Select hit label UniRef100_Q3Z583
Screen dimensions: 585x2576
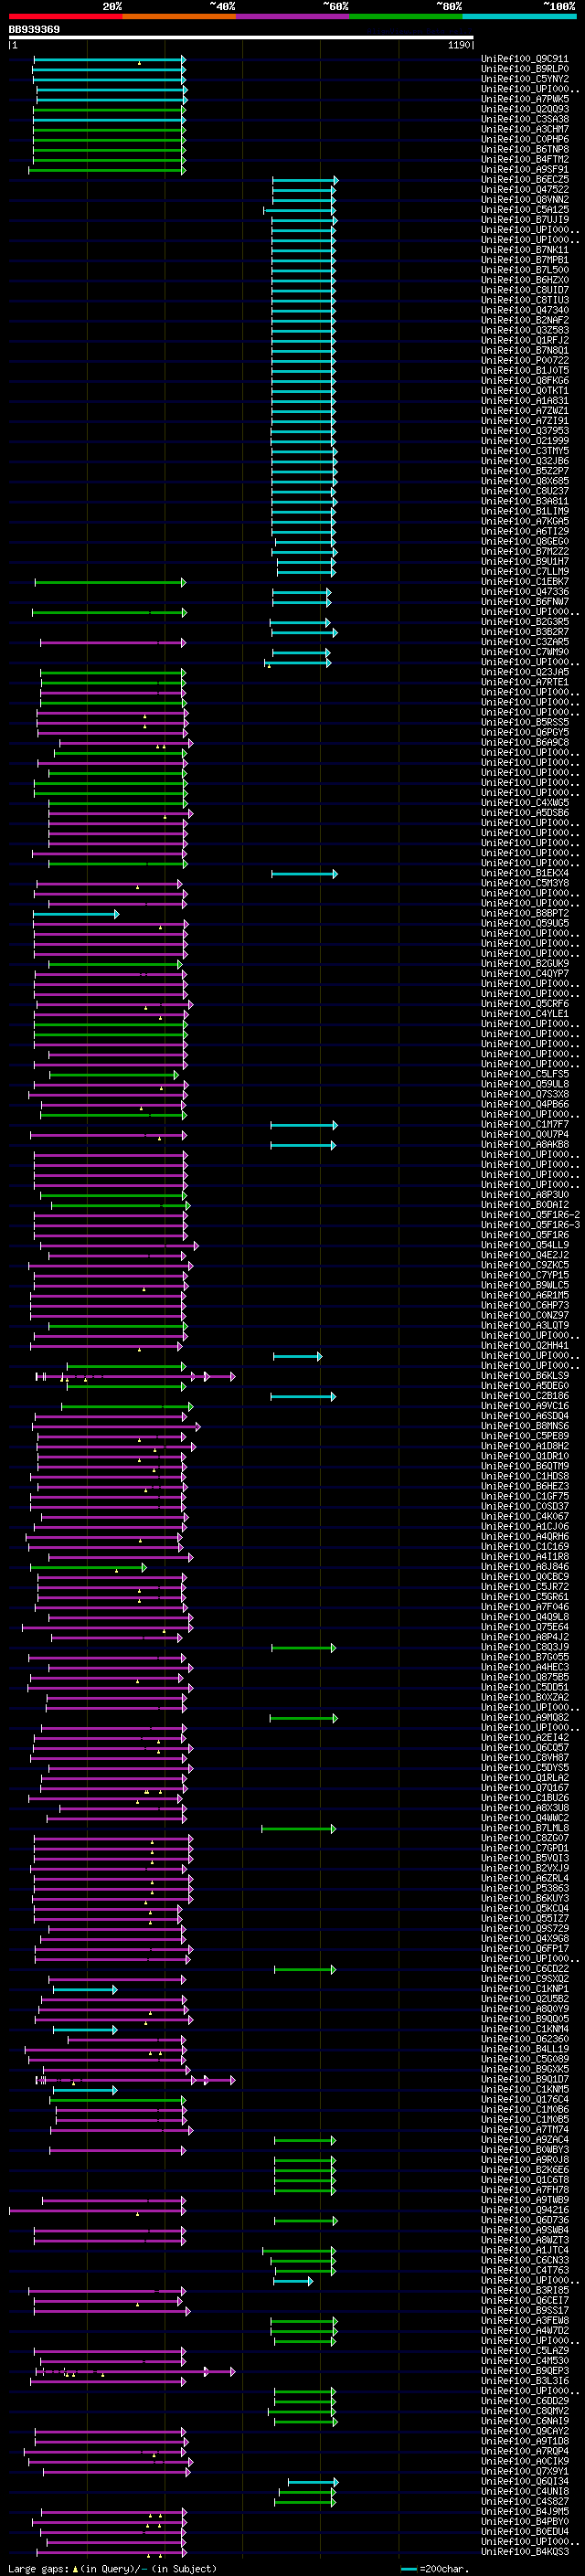pyautogui.click(x=524, y=330)
